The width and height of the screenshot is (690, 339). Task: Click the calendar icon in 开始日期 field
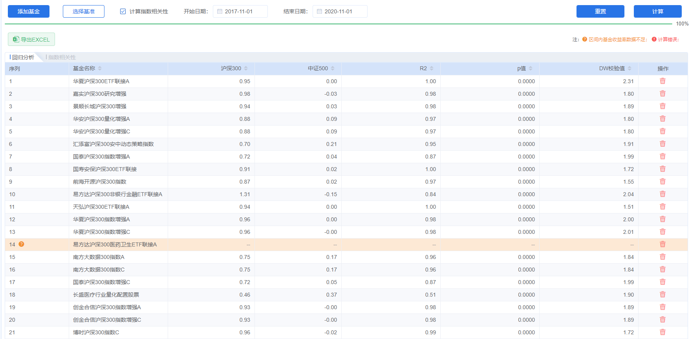[x=220, y=12]
